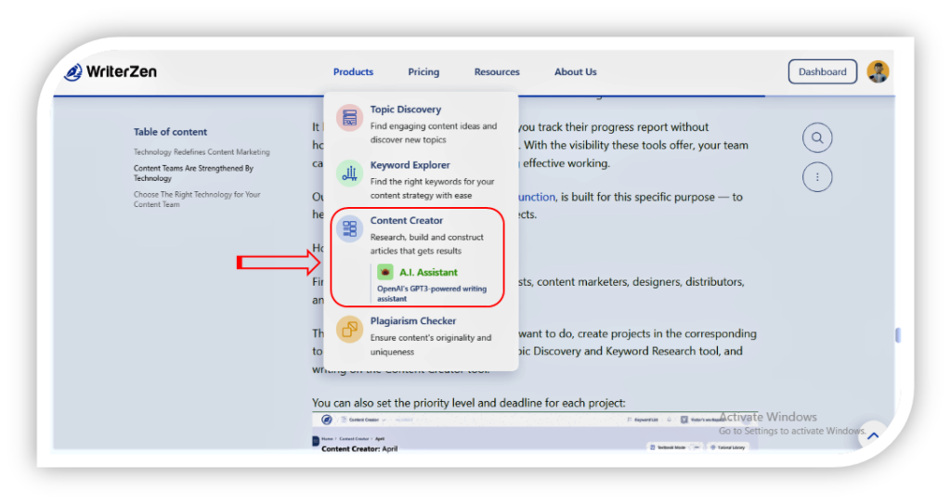Click the A.I. Assistant icon
This screenshot has width=951, height=504.
(385, 272)
